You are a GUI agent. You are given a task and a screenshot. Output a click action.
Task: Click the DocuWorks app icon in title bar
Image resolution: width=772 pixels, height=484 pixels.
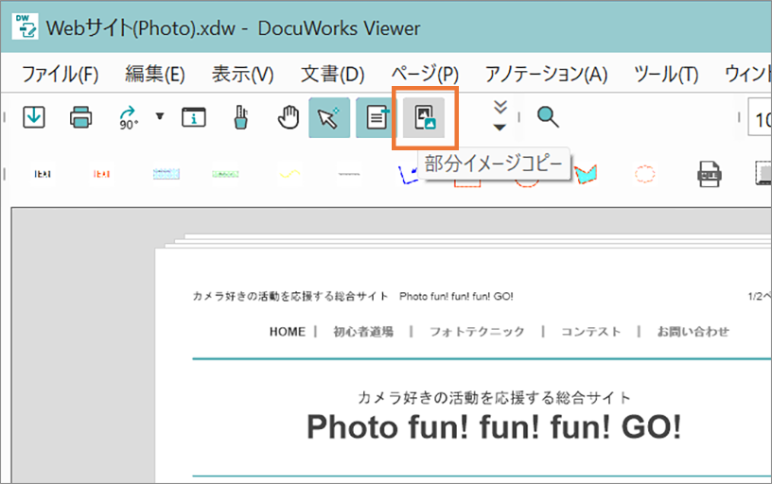click(25, 26)
